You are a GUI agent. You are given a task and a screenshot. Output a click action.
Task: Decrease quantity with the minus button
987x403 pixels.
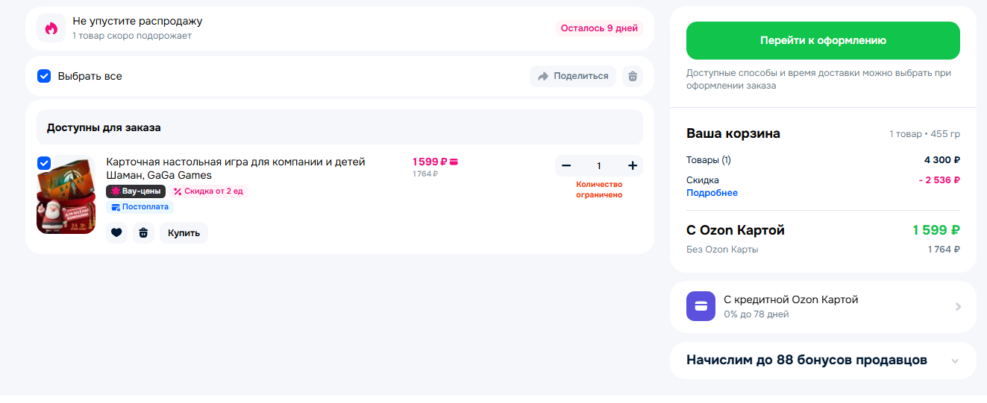pyautogui.click(x=566, y=165)
